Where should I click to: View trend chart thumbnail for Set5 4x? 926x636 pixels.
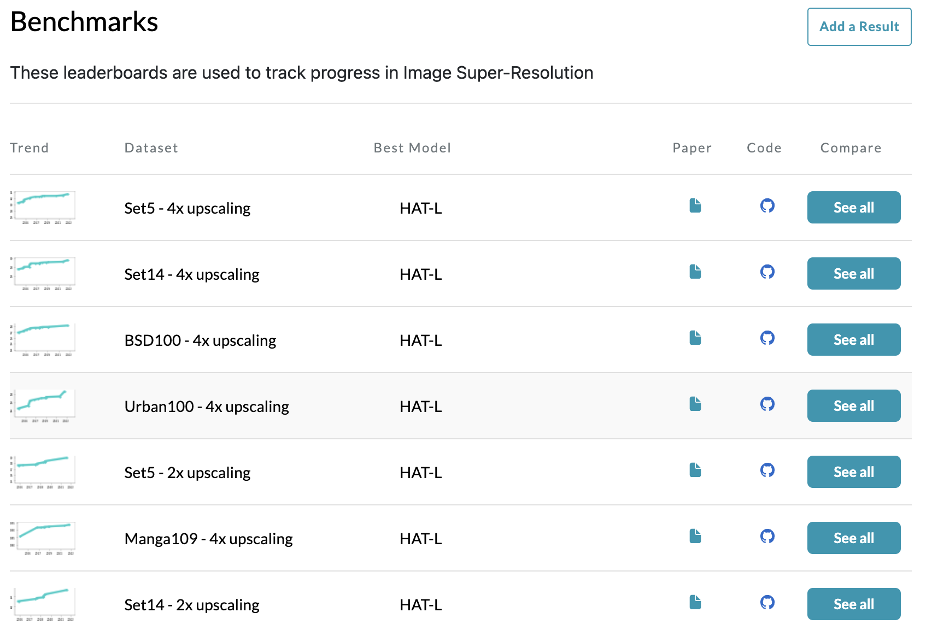coord(43,208)
